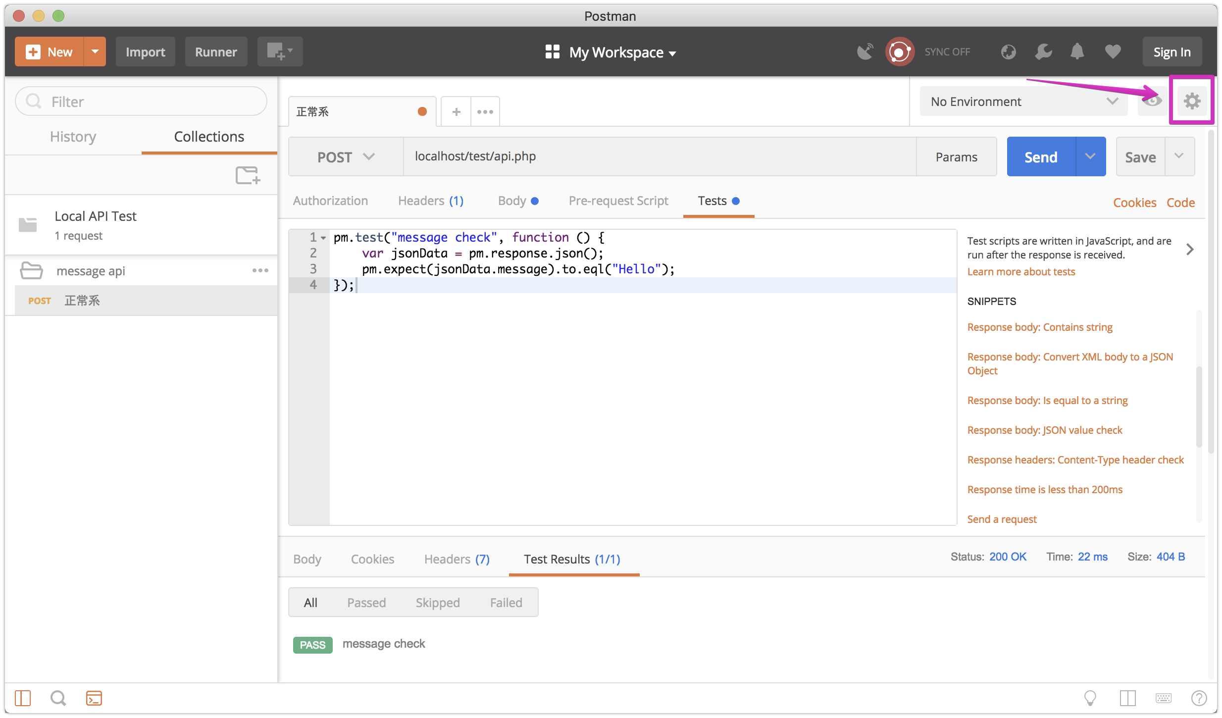
Task: Open the Authorization tab
Action: tap(330, 201)
